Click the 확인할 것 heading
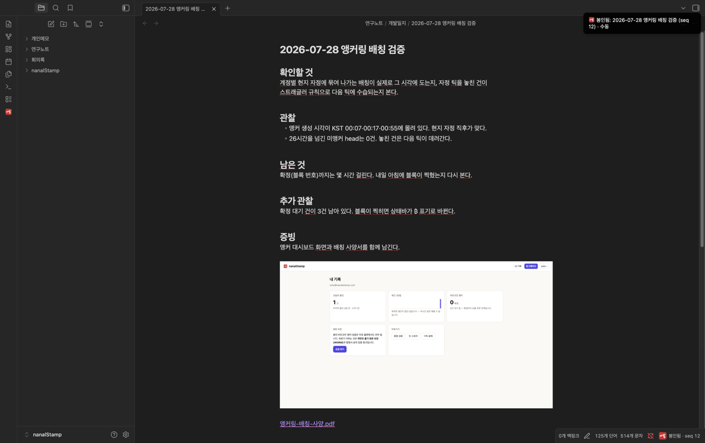Viewport: 705px width, 443px height. (296, 72)
